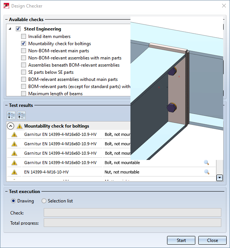Select the Nut, not mountable result text
Image resolution: width=230 pixels, height=248 pixels.
[122, 172]
